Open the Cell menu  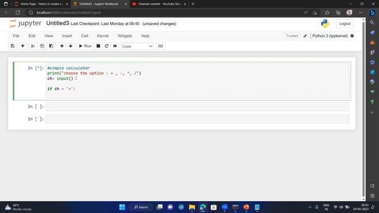(84, 35)
